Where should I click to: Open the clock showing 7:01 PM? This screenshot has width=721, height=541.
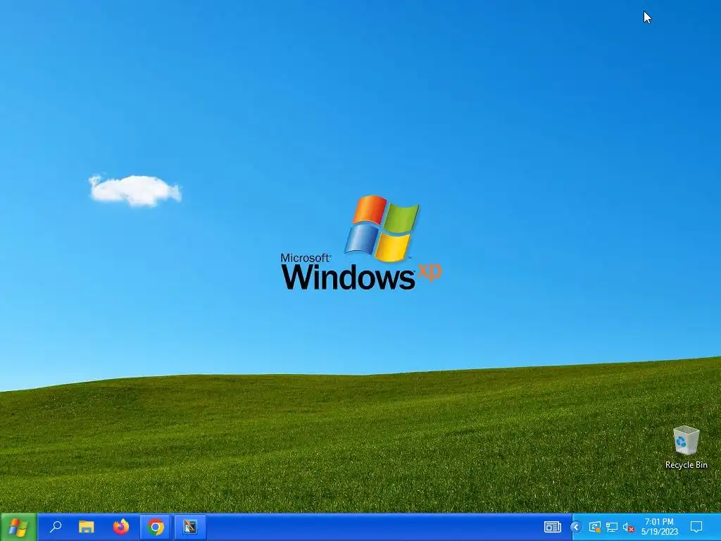click(659, 527)
